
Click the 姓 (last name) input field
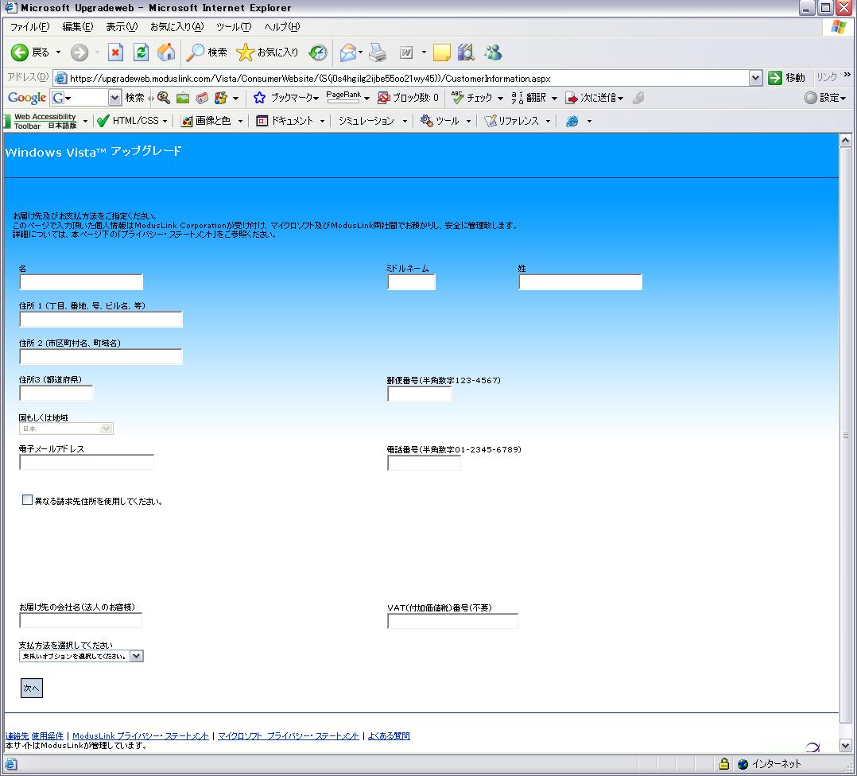(580, 282)
